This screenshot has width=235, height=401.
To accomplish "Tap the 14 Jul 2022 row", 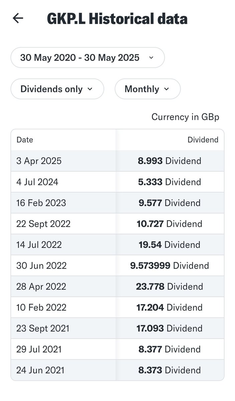I will coord(117,245).
